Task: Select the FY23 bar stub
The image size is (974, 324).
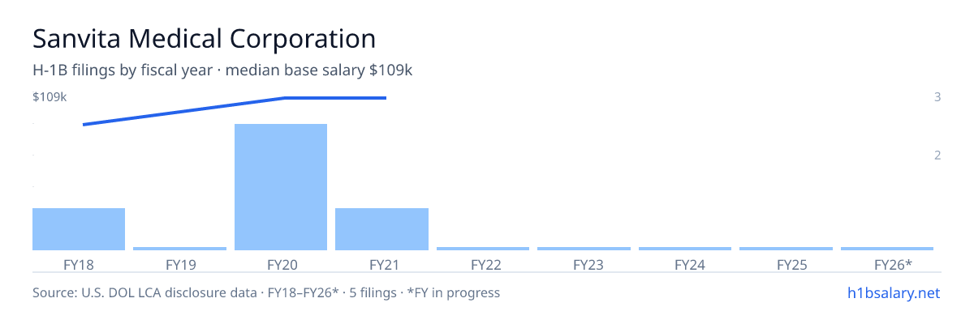Action: (x=584, y=249)
